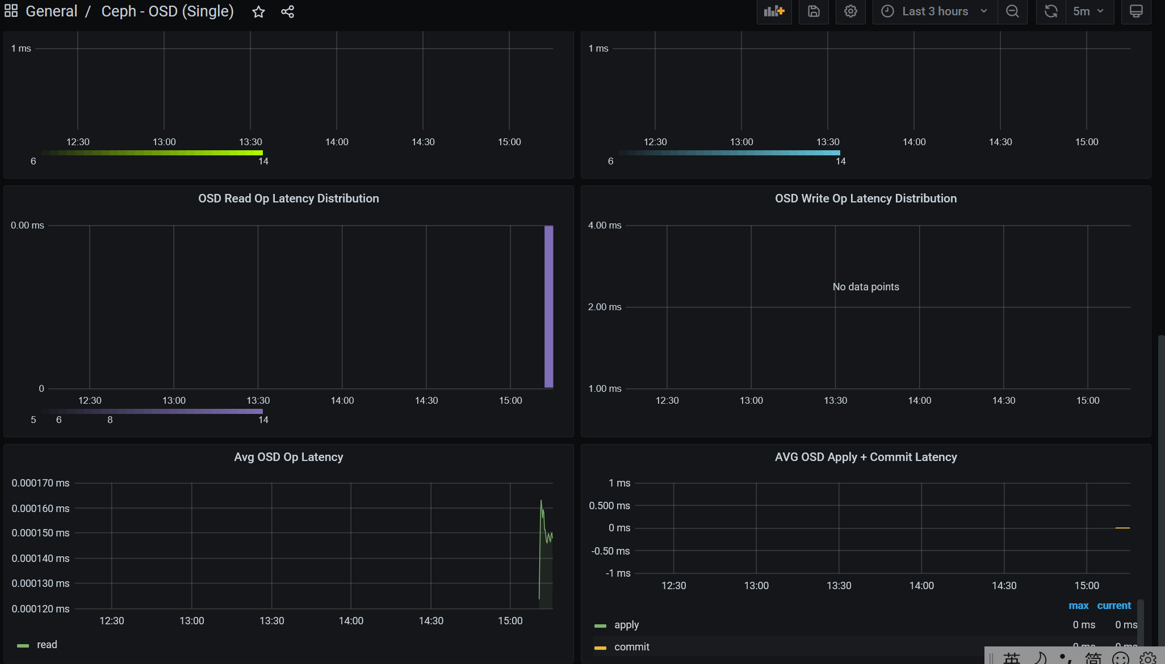Click the green apply color swatch

point(600,625)
